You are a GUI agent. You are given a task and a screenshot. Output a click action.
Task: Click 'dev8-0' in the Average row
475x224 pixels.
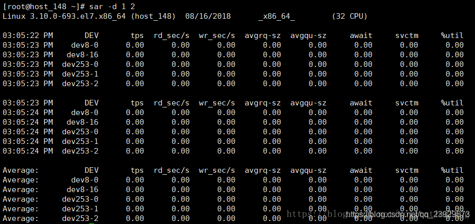click(x=85, y=180)
